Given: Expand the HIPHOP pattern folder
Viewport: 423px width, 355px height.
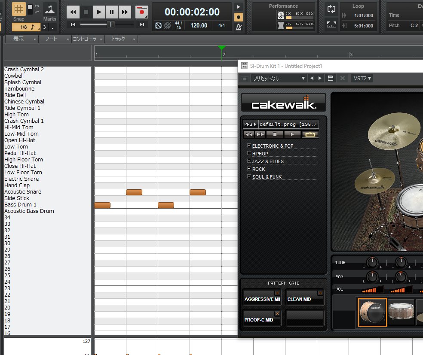Looking at the screenshot, I should point(249,153).
